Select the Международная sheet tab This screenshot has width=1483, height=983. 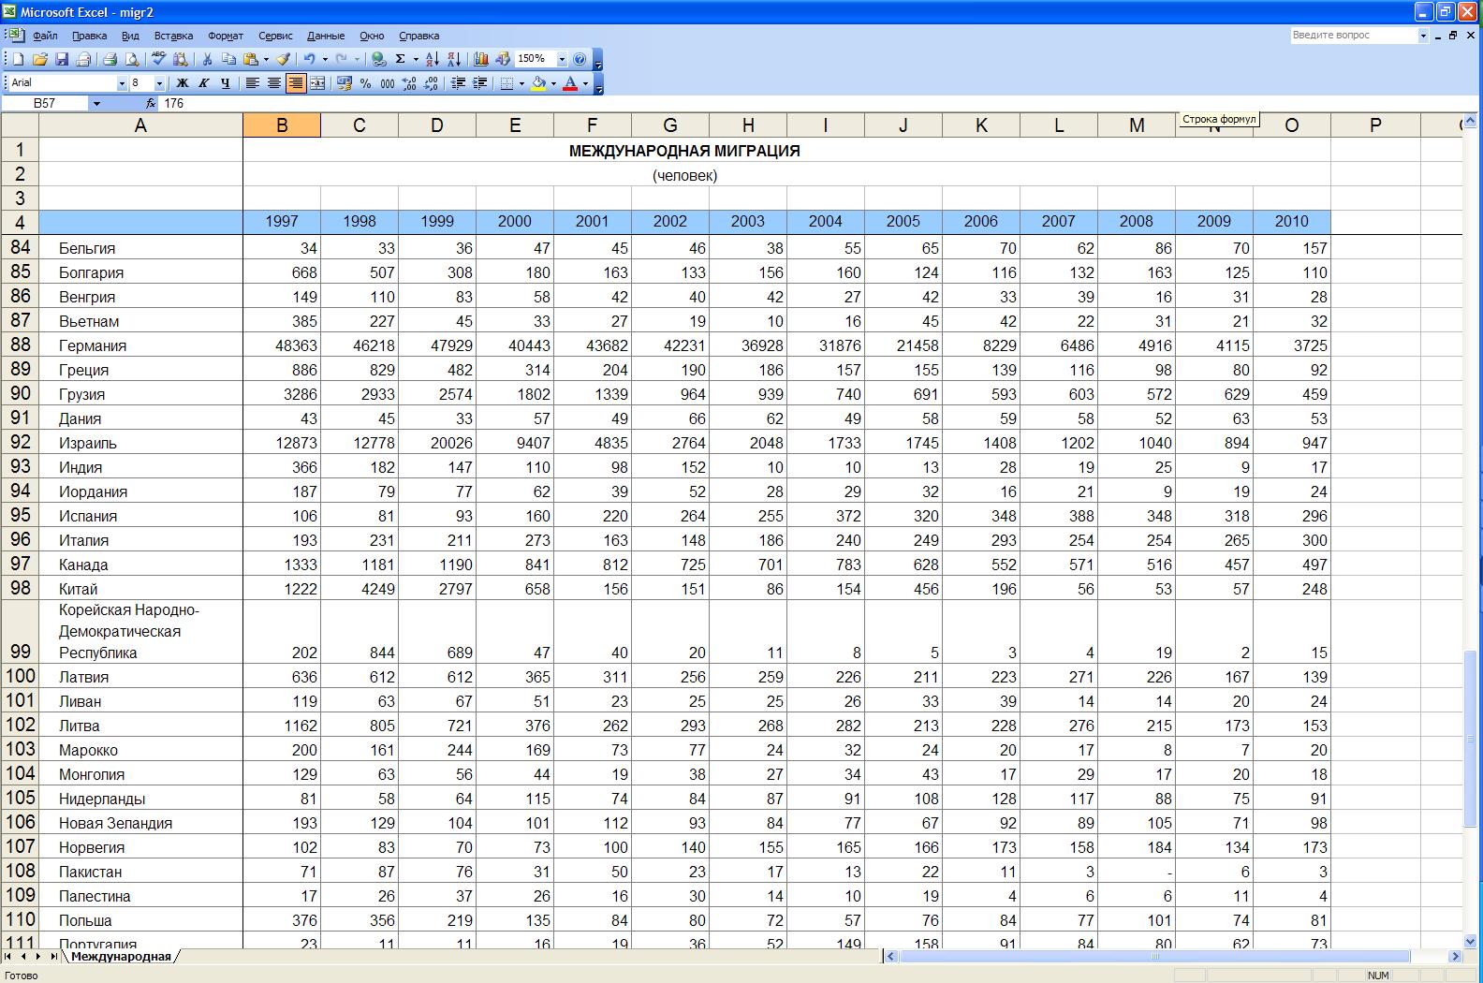(x=121, y=956)
